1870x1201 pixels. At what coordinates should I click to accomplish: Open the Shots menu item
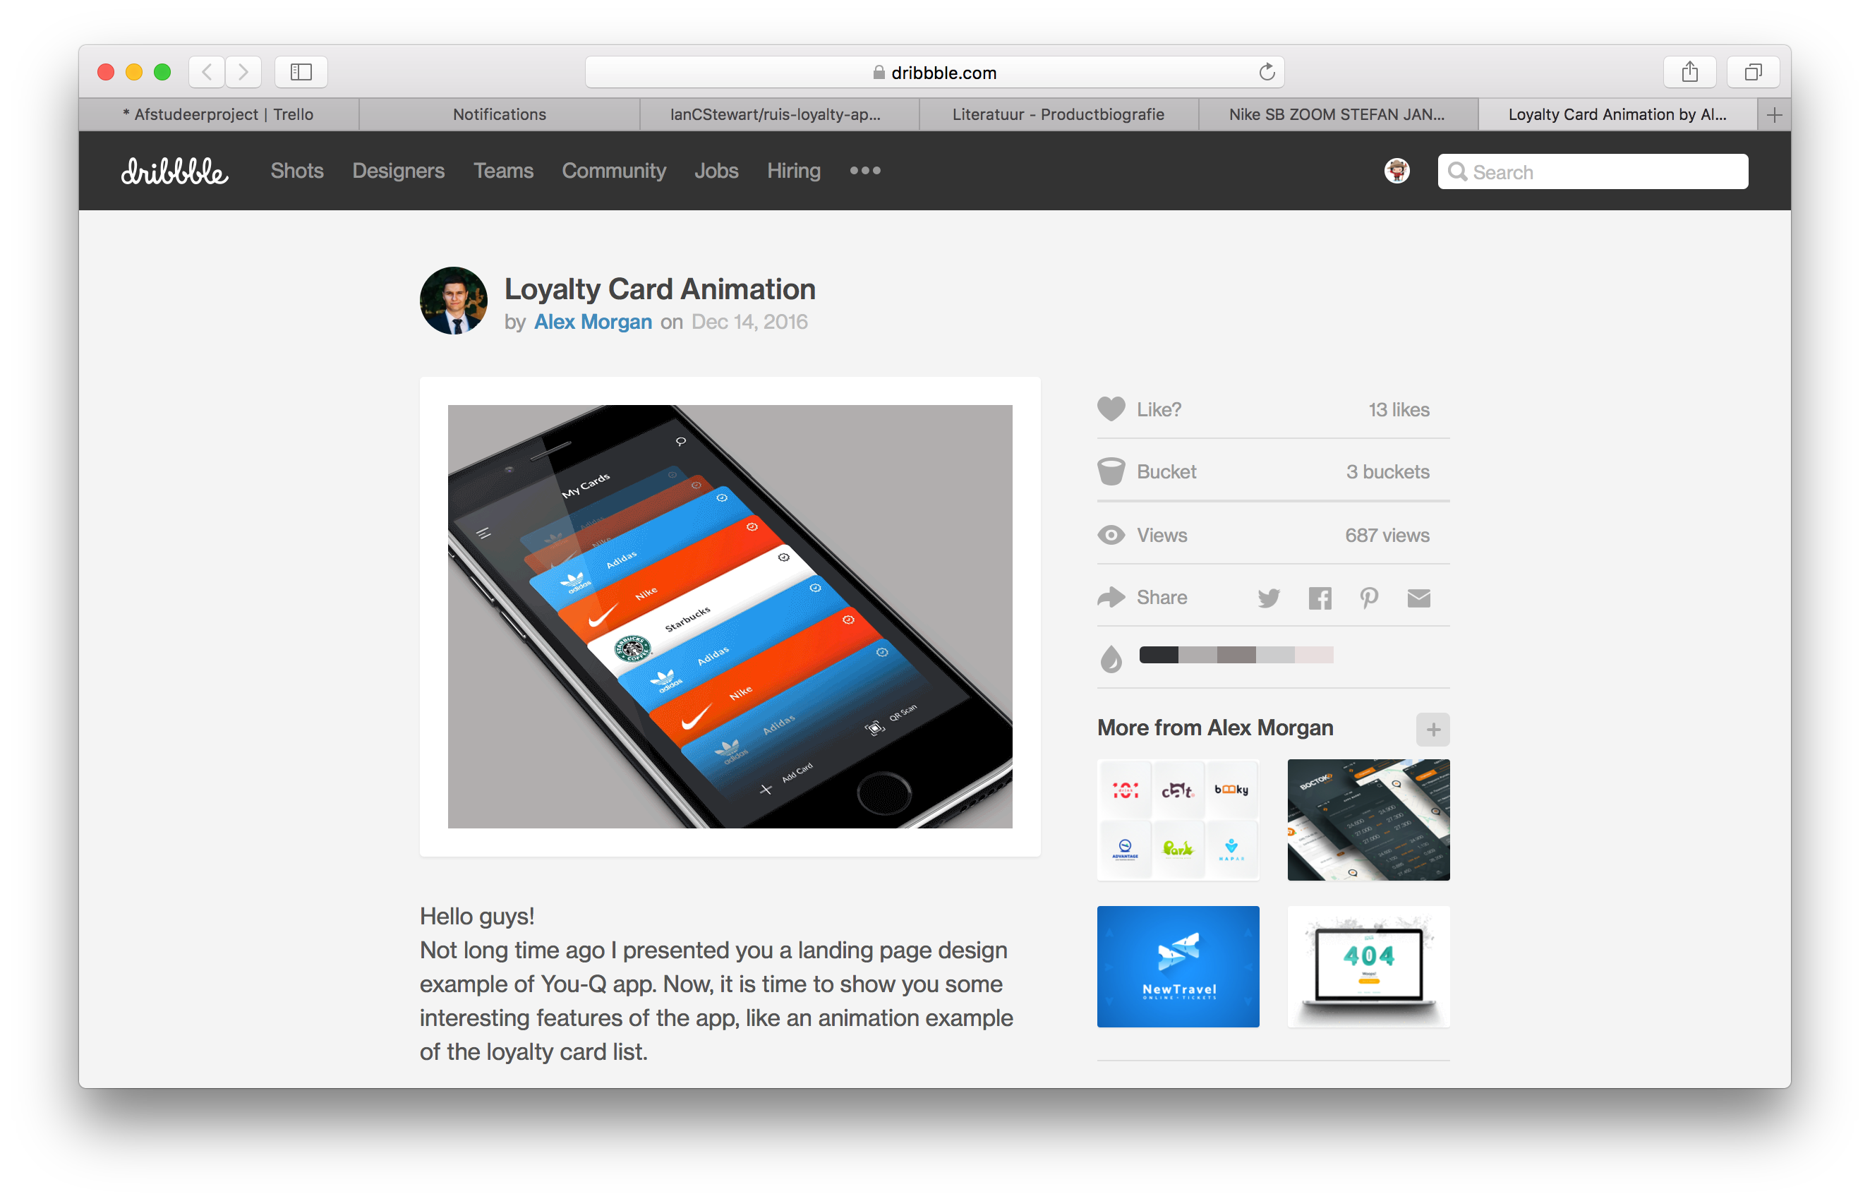point(297,170)
